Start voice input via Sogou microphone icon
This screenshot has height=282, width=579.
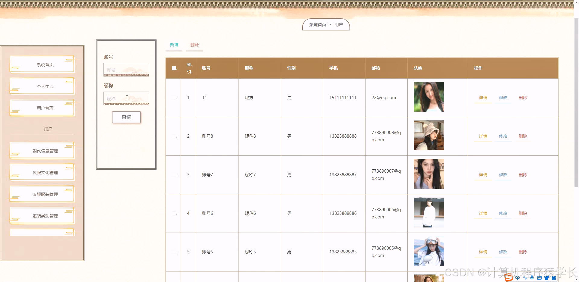click(532, 278)
